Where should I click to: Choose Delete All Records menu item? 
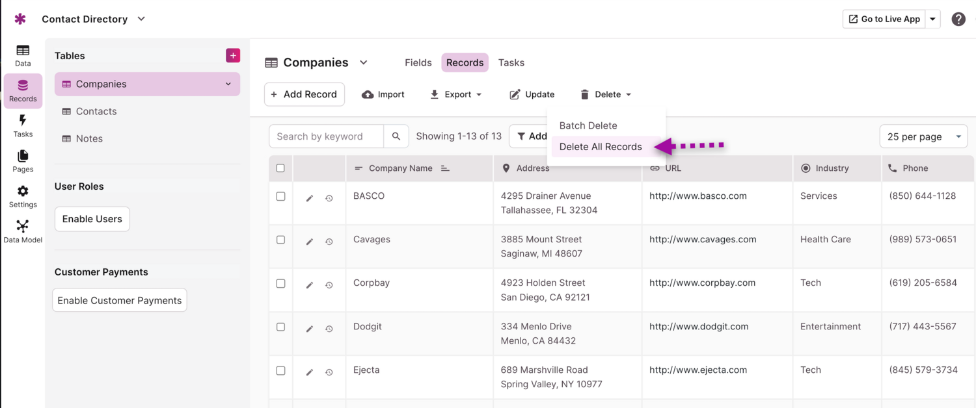pyautogui.click(x=601, y=147)
